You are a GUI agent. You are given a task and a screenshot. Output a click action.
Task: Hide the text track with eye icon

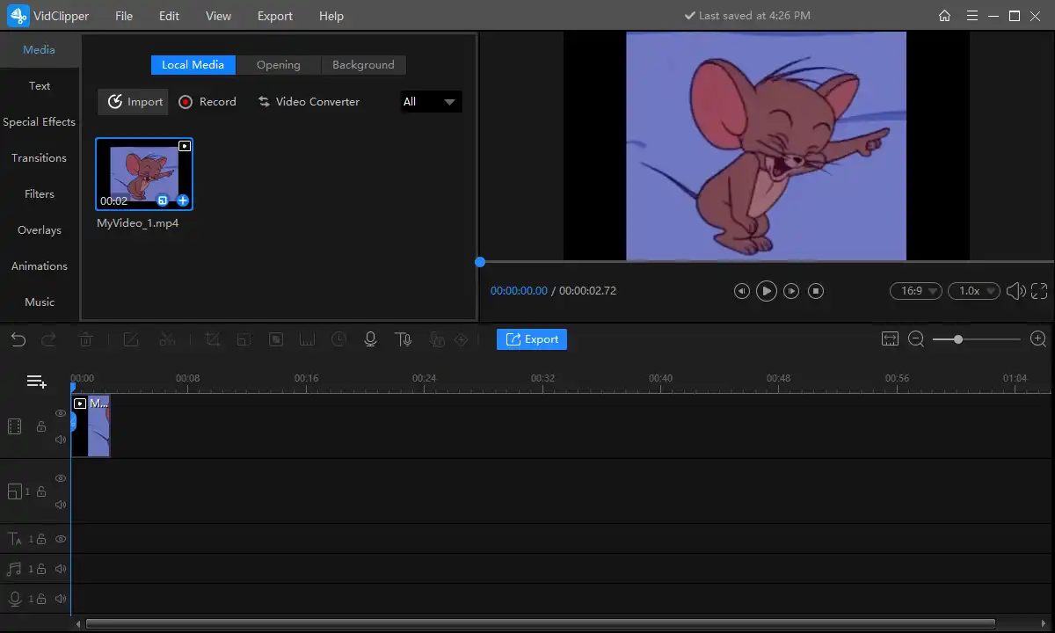(61, 539)
